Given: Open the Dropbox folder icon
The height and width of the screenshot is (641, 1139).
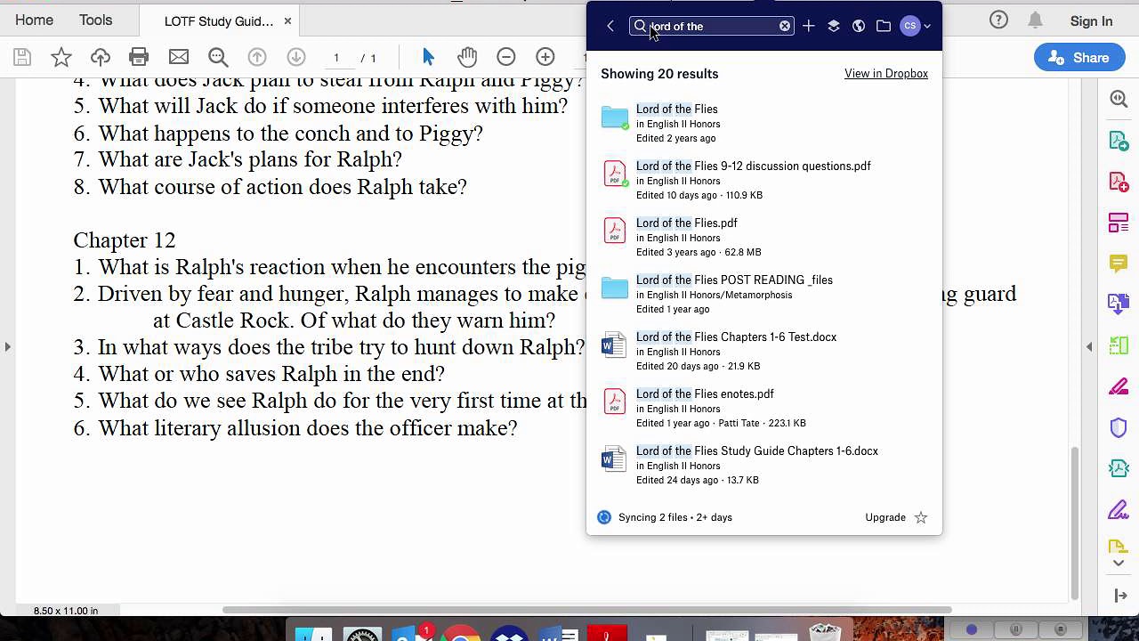Looking at the screenshot, I should click(884, 27).
